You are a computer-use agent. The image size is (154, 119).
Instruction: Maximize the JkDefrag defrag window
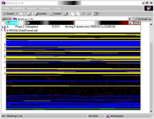[x=134, y=23]
